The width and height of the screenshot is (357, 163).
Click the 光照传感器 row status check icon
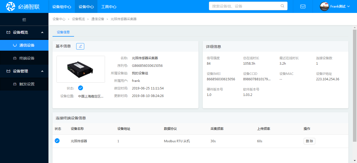57,141
